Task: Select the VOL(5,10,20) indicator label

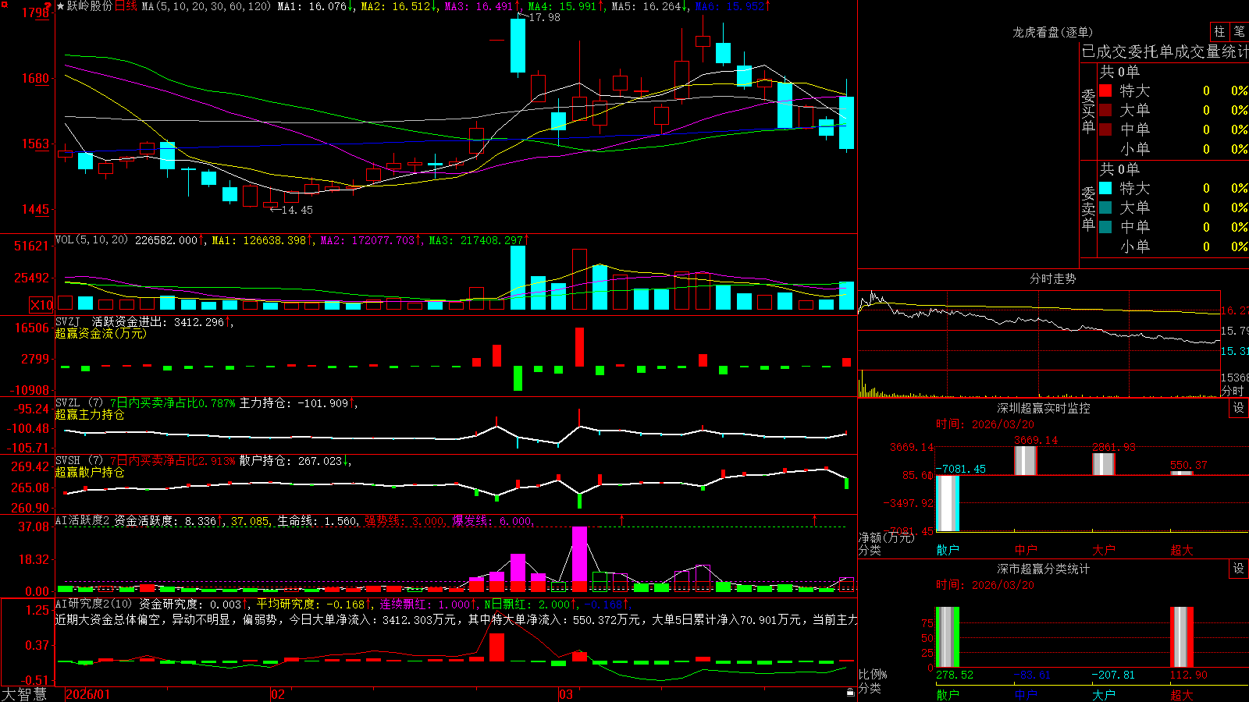Action: [x=91, y=239]
